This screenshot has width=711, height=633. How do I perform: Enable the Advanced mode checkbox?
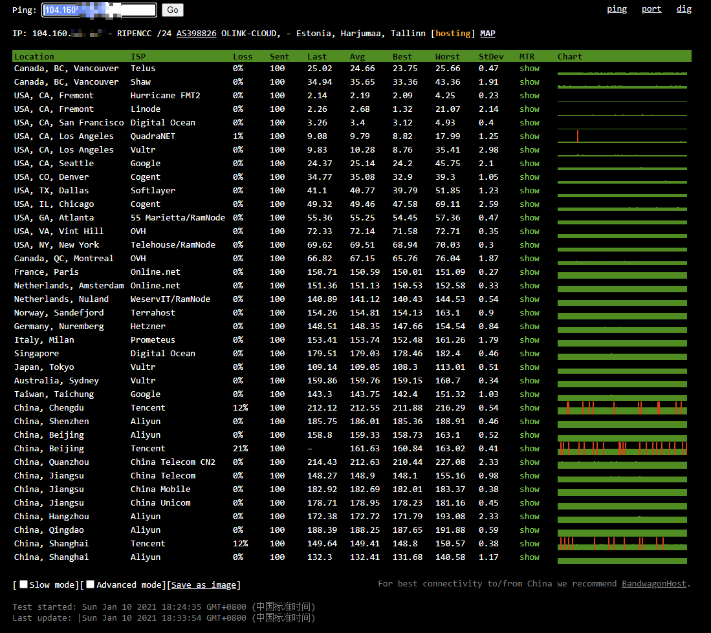(90, 585)
